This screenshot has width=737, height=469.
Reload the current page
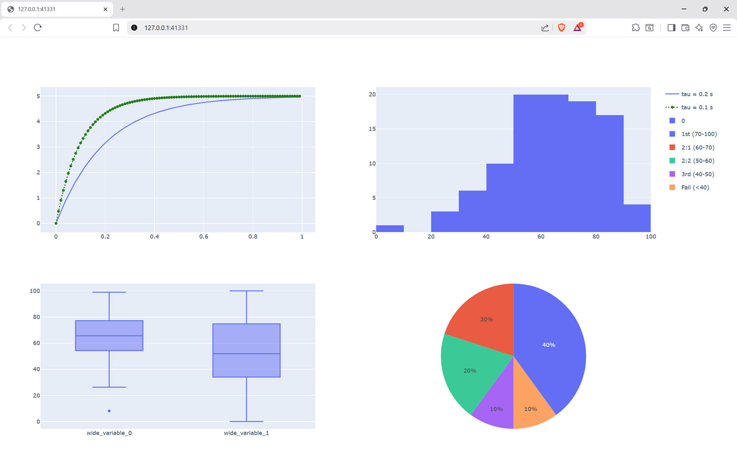38,28
